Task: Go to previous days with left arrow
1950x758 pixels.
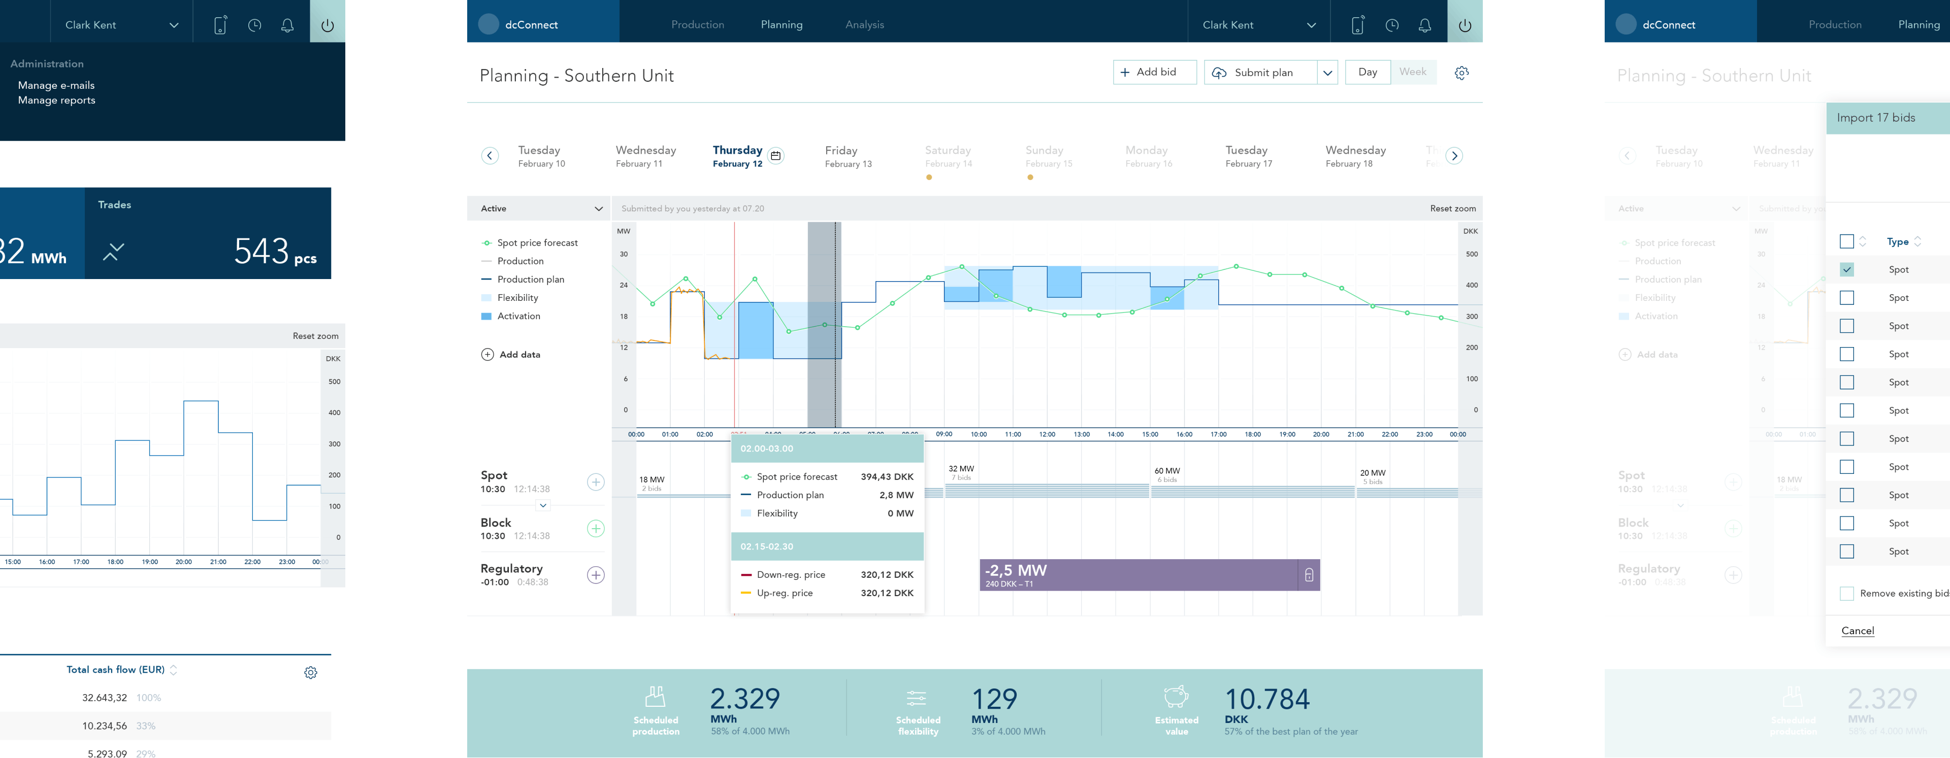Action: (490, 156)
